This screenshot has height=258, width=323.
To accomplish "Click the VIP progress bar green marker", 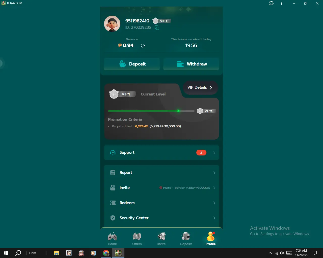I will [178, 111].
